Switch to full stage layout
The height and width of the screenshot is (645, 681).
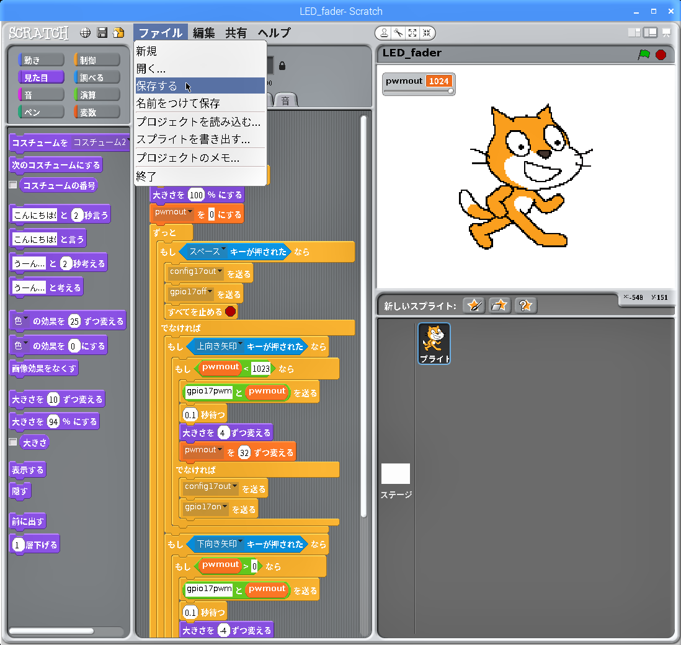point(650,33)
